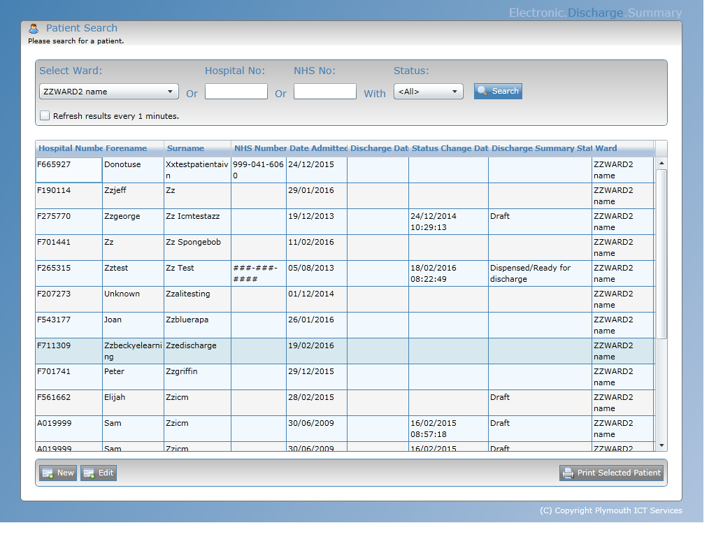Viewport: 723px width, 544px height.
Task: Sort by Ward column header
Action: [623, 148]
